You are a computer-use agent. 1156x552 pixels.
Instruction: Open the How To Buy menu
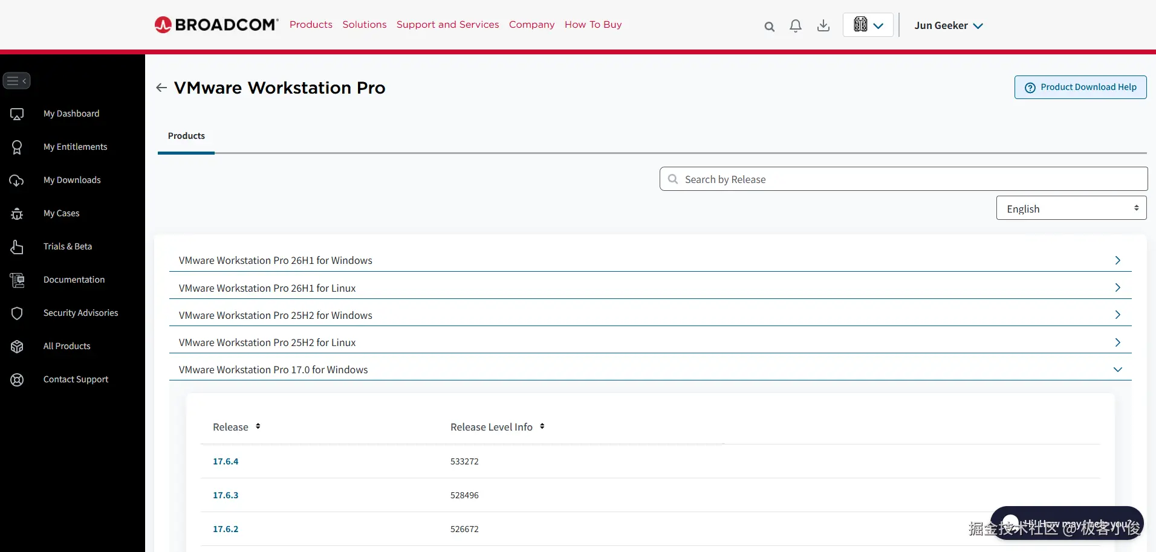pyautogui.click(x=593, y=24)
